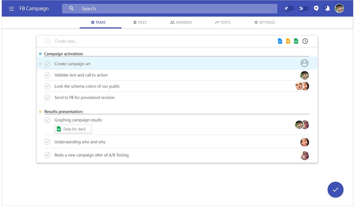Viewport: 355px width, 206px height.
Task: Set a due date with clock icon
Action: tap(305, 41)
